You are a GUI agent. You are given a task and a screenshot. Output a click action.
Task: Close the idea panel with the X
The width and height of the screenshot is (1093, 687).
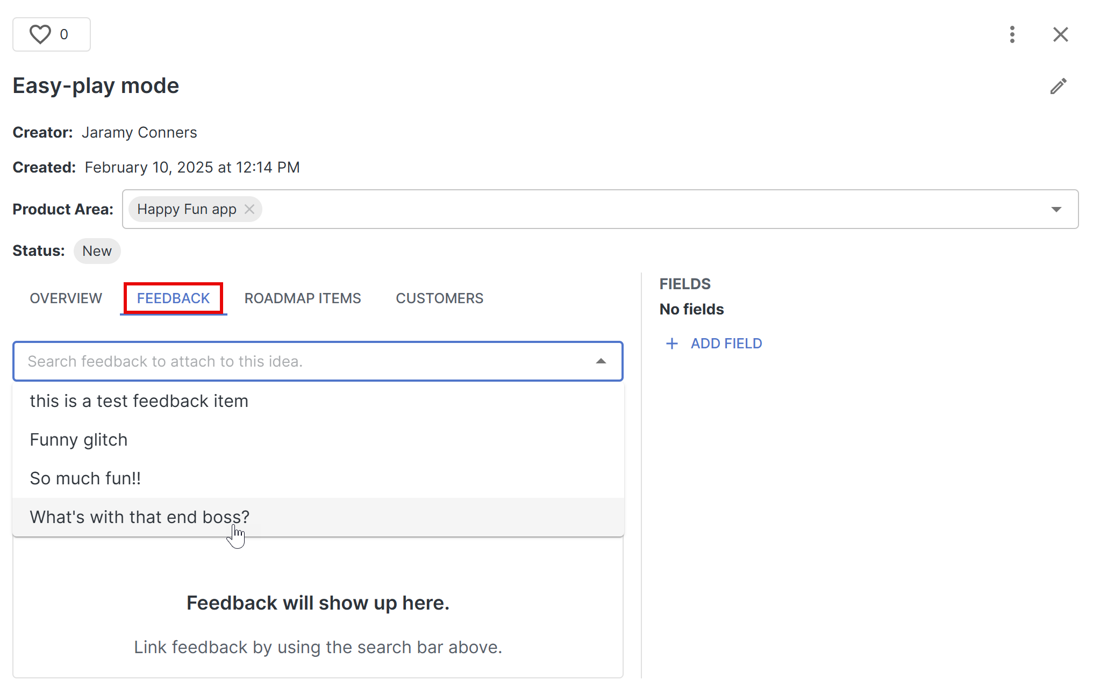click(1060, 34)
